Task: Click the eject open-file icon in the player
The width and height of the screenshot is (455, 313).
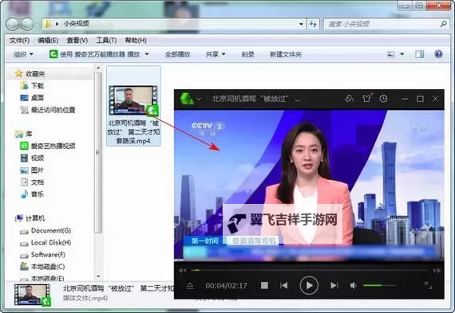Action: point(190,286)
